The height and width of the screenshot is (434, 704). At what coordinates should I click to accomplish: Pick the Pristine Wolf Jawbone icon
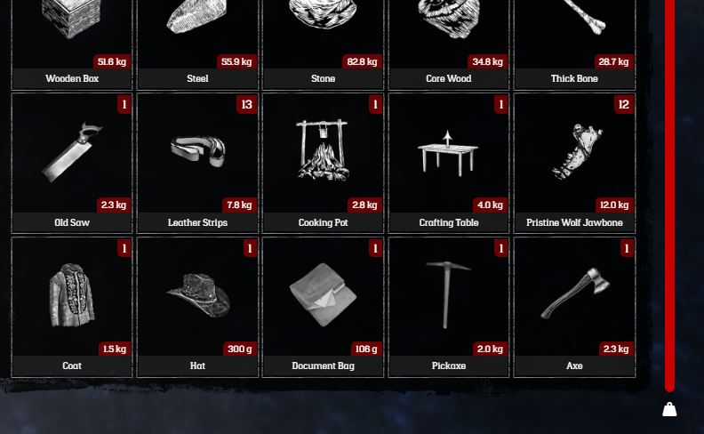point(578,152)
